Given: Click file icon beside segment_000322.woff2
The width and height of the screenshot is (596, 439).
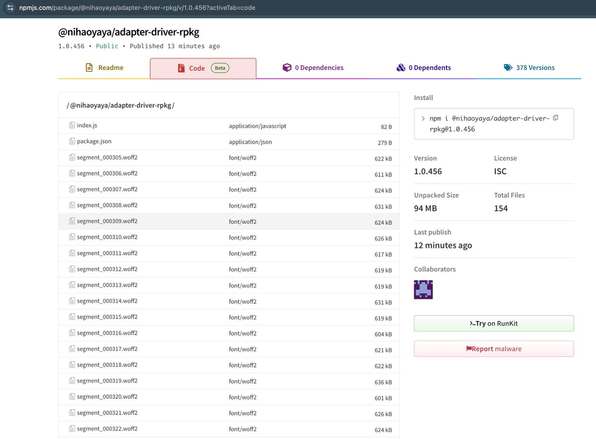Looking at the screenshot, I should pos(72,428).
